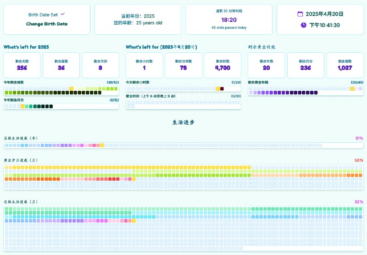Click yellow marker in 总体生活进展 (年) progress bar
Screen dimensions: 367x255
tap(102, 145)
